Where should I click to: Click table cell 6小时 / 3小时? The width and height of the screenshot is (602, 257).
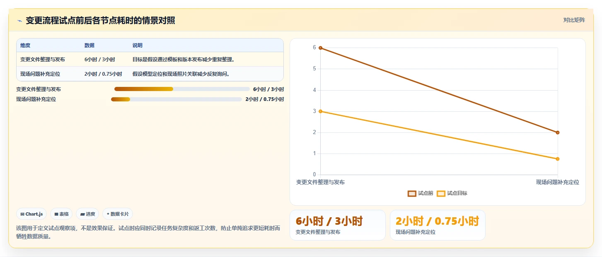(x=100, y=60)
